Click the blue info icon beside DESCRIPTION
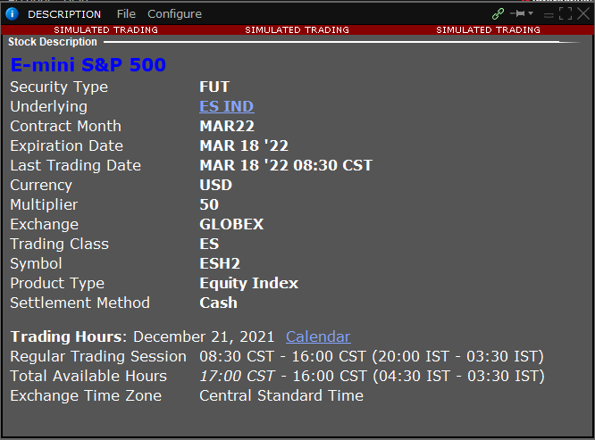Screen dimensions: 595x440 pos(13,14)
